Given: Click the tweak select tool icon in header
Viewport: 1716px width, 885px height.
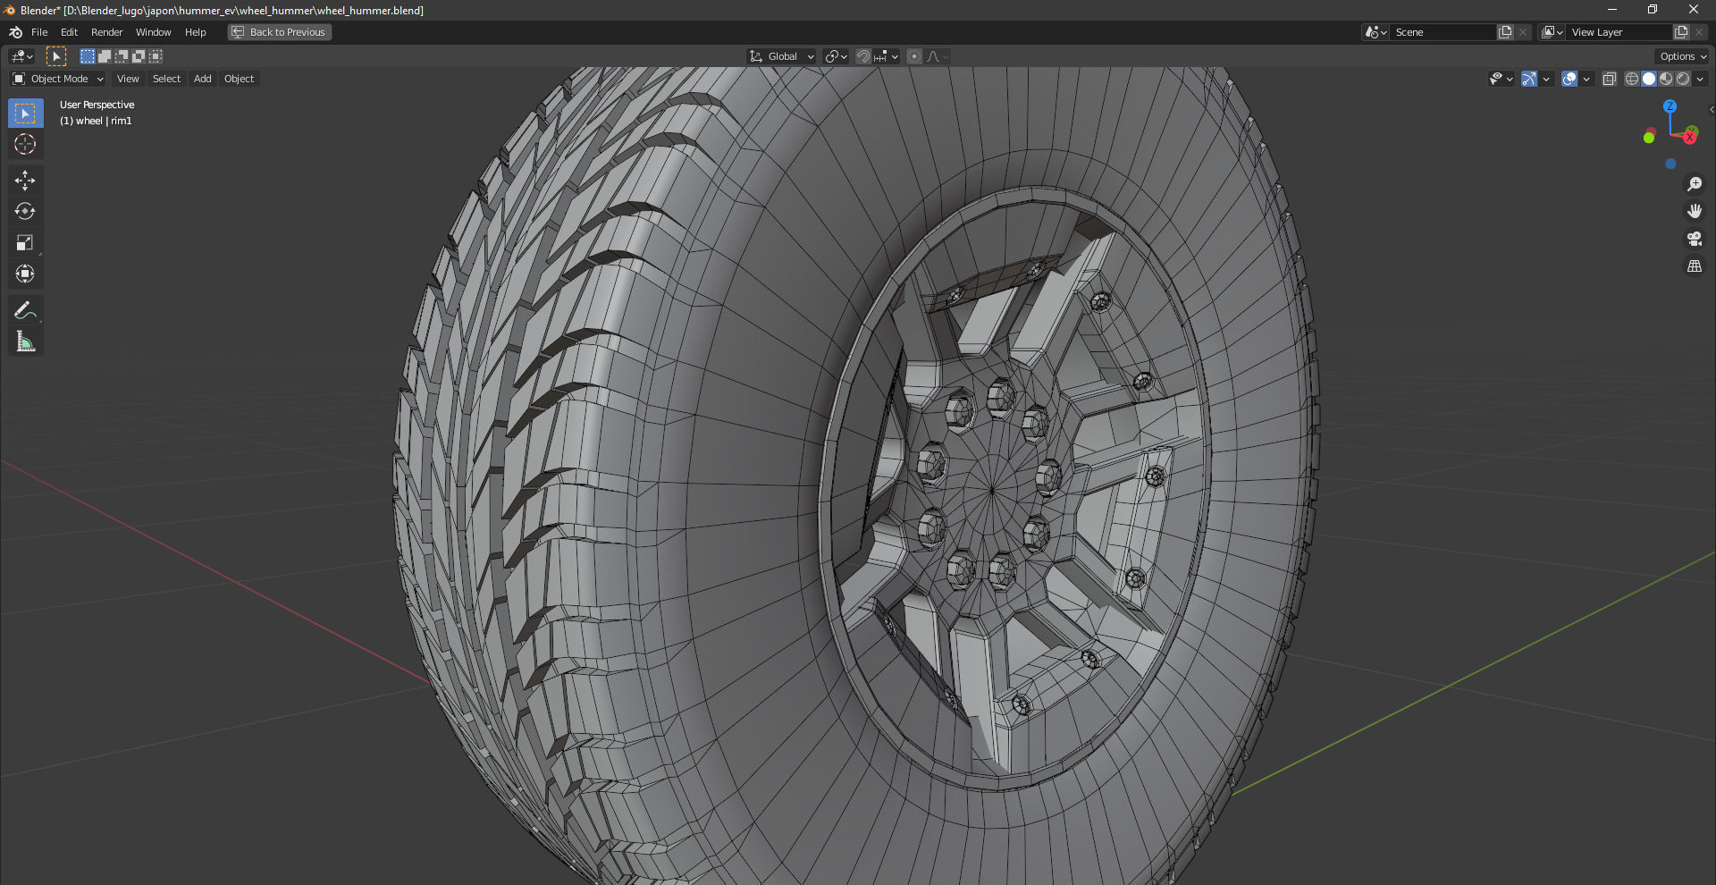Looking at the screenshot, I should pyautogui.click(x=55, y=56).
